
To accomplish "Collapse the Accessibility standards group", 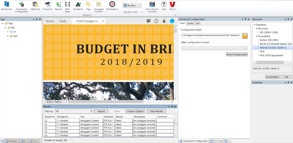I will pos(257,36).
